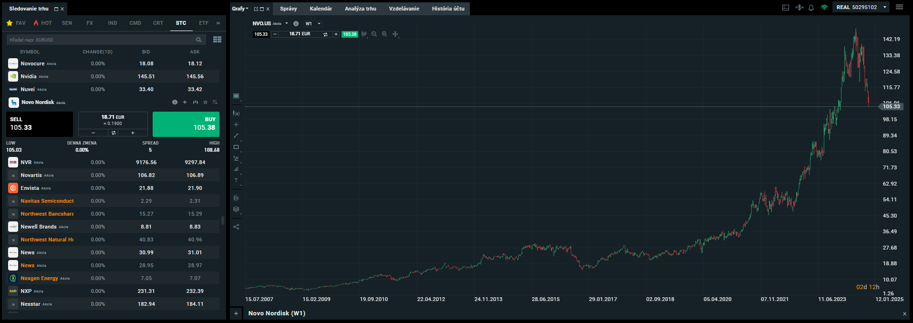Open the Kalendár tab

coord(321,9)
